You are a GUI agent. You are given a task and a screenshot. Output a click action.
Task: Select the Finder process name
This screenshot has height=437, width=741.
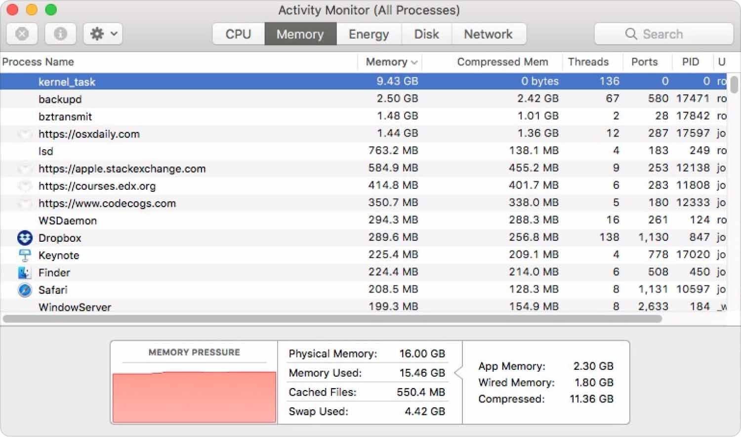pos(54,272)
